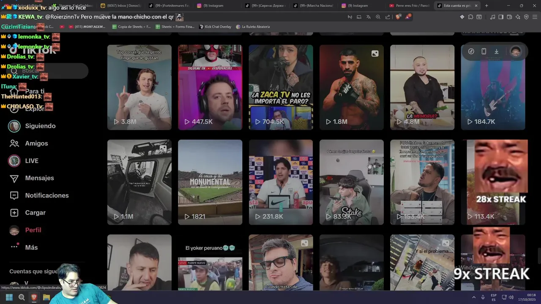
Task: Click the share page icon in address bar
Action: (388, 17)
